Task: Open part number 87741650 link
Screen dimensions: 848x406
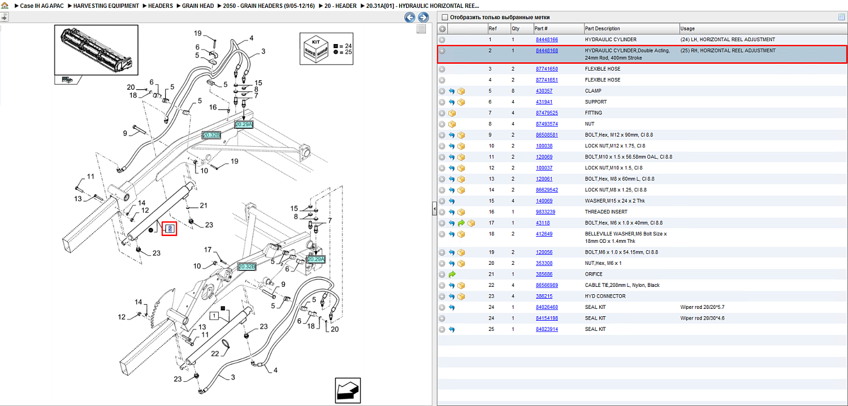Action: coord(547,69)
